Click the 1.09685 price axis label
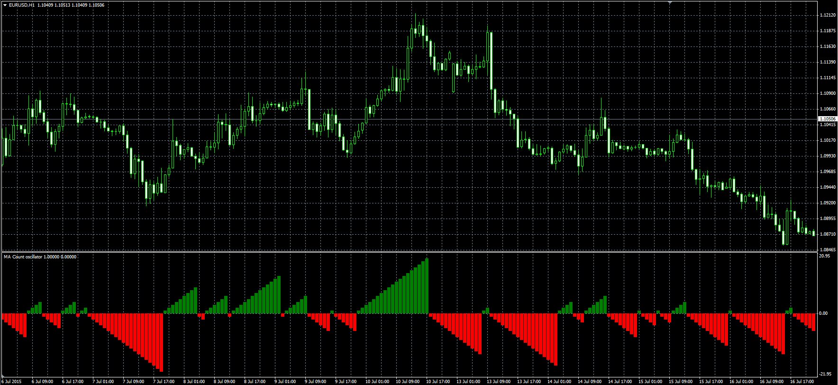 point(828,172)
